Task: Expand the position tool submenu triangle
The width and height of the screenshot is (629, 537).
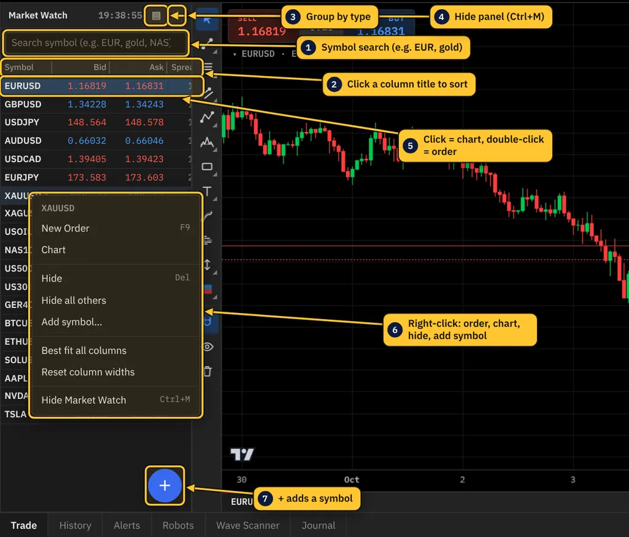Action: coord(215,297)
